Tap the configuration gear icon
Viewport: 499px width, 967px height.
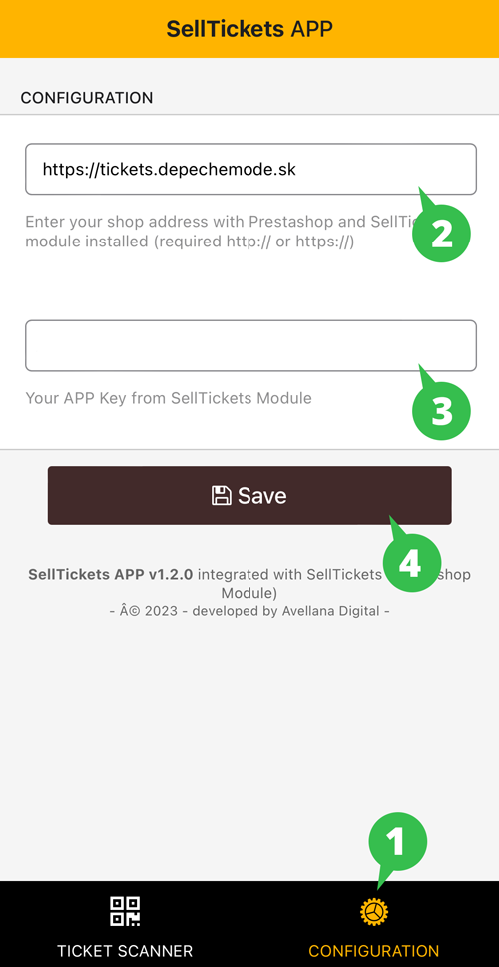click(x=374, y=912)
